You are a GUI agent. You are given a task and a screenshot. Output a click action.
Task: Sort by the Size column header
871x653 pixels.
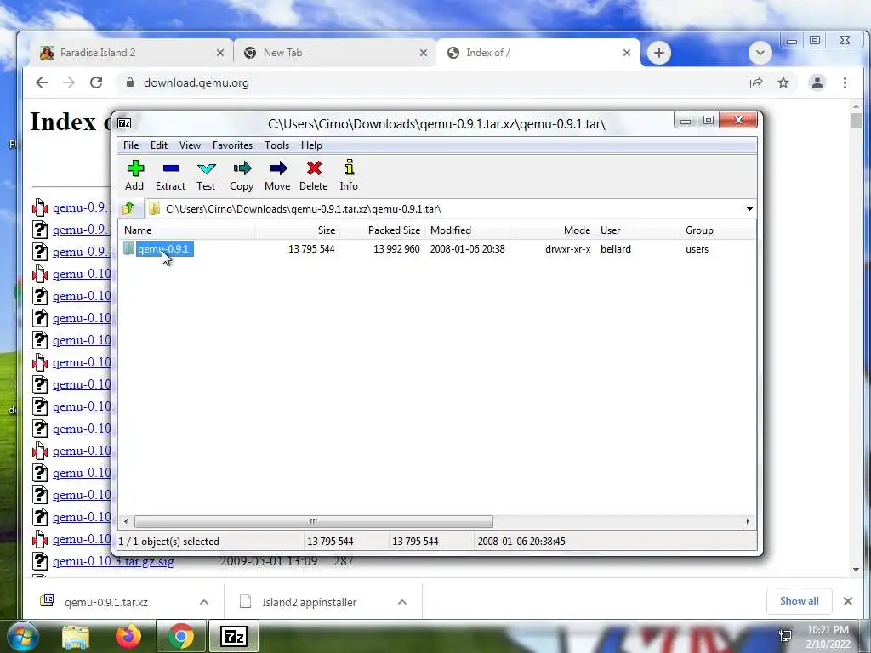[x=297, y=230]
